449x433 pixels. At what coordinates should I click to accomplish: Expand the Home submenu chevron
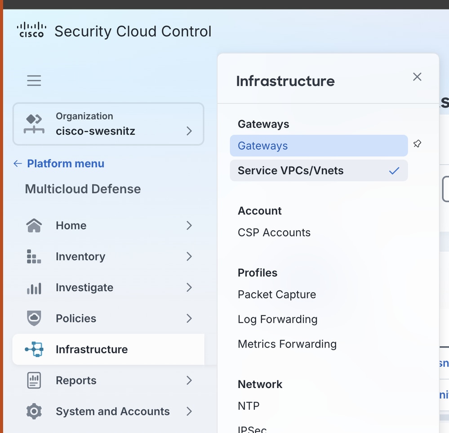point(189,226)
